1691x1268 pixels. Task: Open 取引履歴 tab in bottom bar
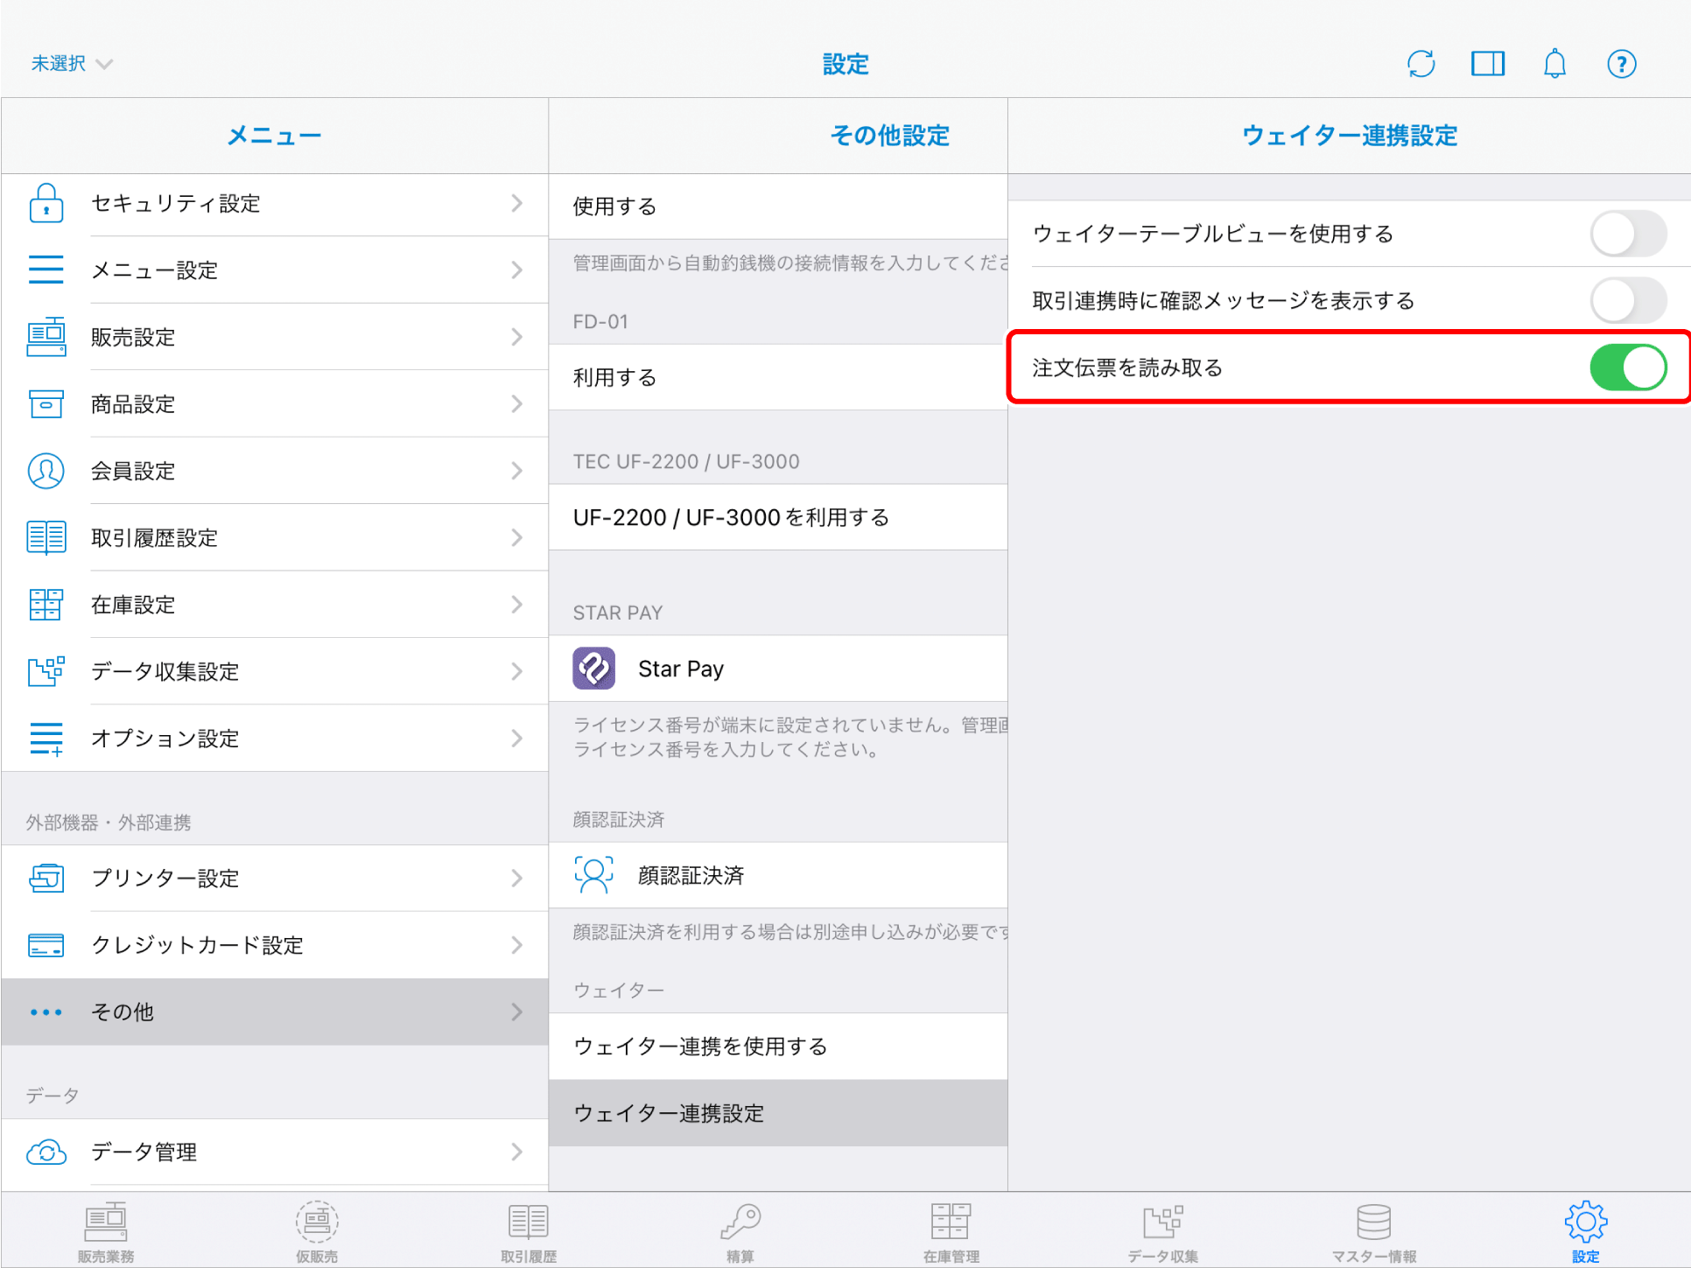pyautogui.click(x=529, y=1231)
